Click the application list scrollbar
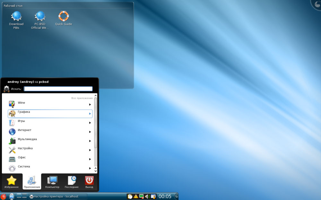 95,123
